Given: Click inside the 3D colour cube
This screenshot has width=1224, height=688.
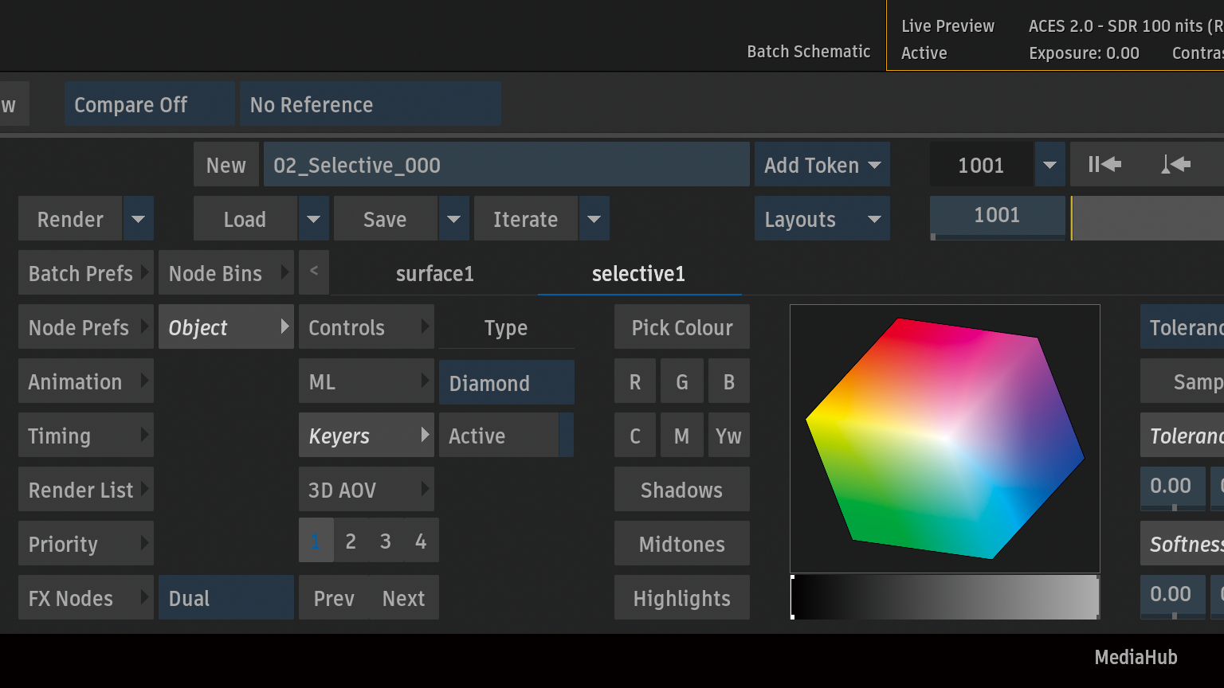Looking at the screenshot, I should [944, 438].
